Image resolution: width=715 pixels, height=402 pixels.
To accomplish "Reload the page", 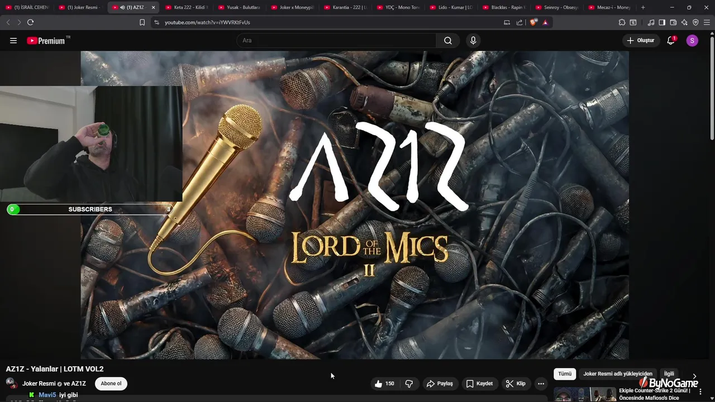I will tap(30, 22).
